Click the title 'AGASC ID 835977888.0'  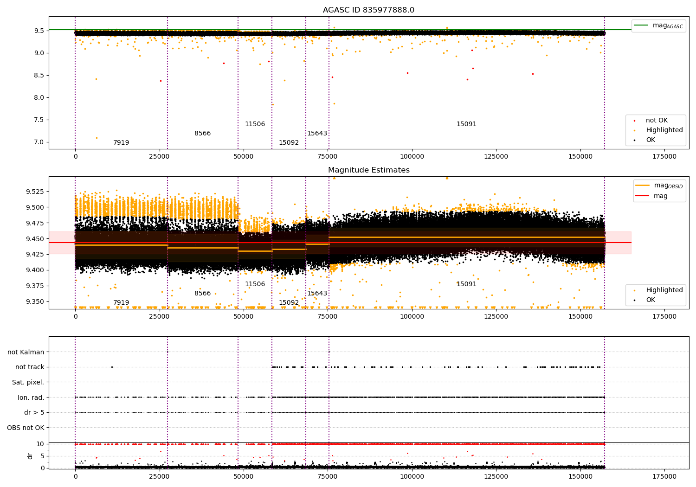[368, 10]
